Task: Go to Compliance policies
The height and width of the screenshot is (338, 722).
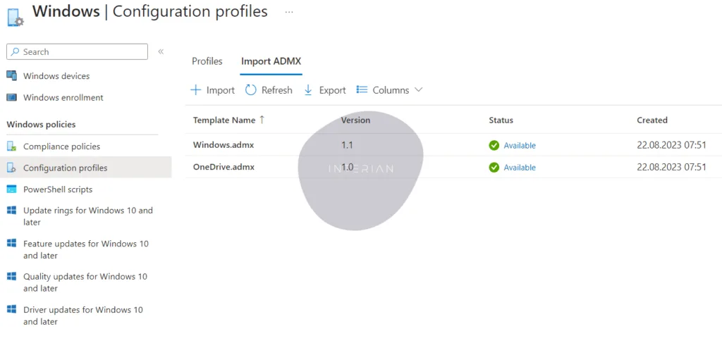Action: click(62, 146)
